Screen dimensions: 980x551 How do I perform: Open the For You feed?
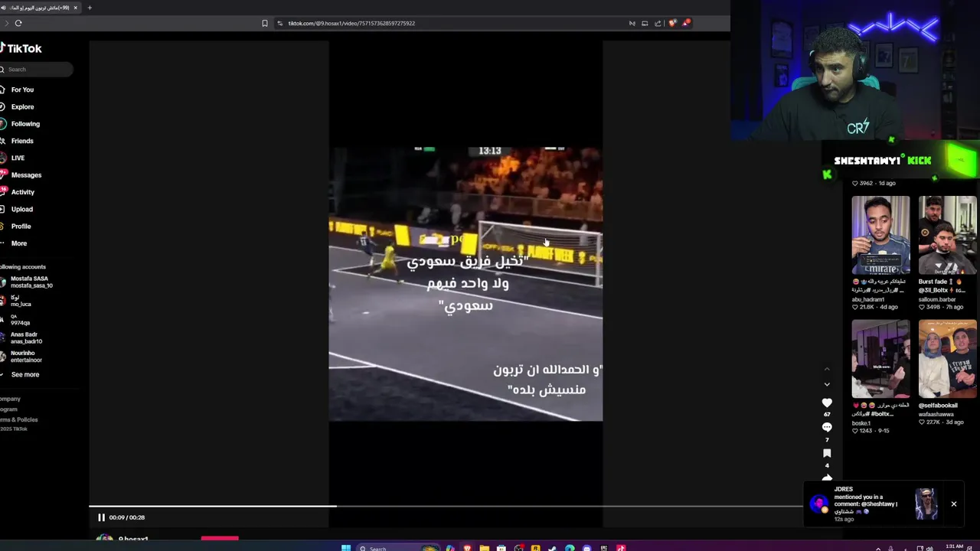[18, 90]
